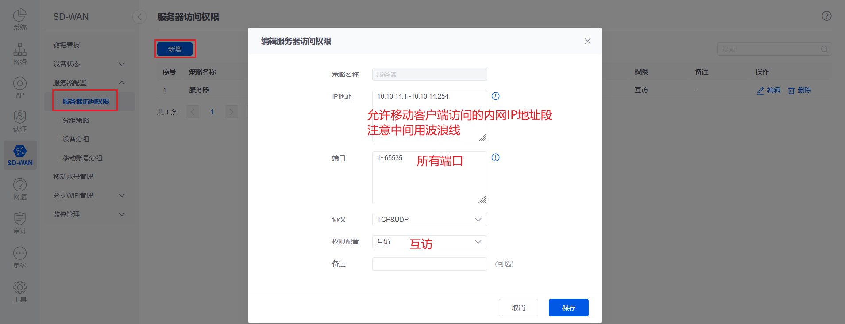845x324 pixels.
Task: Go to the next page arrow
Action: (x=231, y=112)
